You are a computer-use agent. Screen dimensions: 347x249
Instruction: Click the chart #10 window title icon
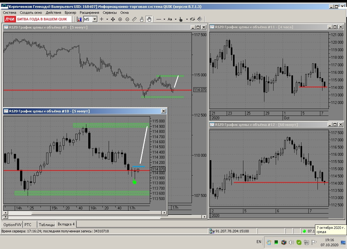pyautogui.click(x=6, y=111)
